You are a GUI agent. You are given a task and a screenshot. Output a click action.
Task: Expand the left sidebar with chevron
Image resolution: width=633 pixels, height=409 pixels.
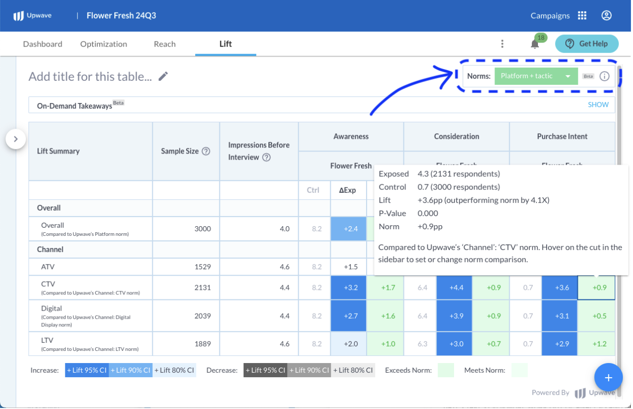point(16,139)
